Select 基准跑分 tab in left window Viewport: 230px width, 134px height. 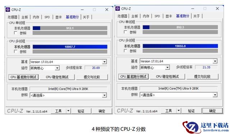tap(72, 17)
